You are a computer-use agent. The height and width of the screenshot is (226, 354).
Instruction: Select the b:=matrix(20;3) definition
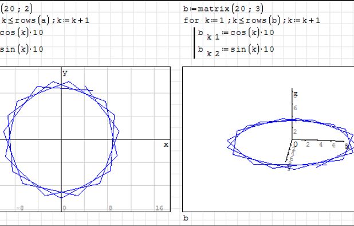[223, 9]
